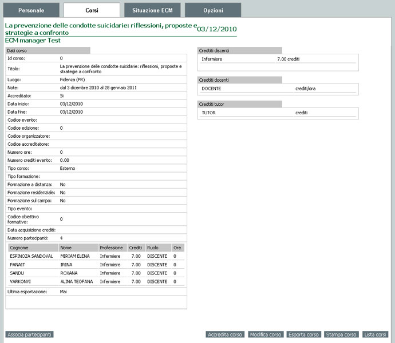Click the Accreditato value Si
The width and height of the screenshot is (395, 343).
(x=62, y=96)
